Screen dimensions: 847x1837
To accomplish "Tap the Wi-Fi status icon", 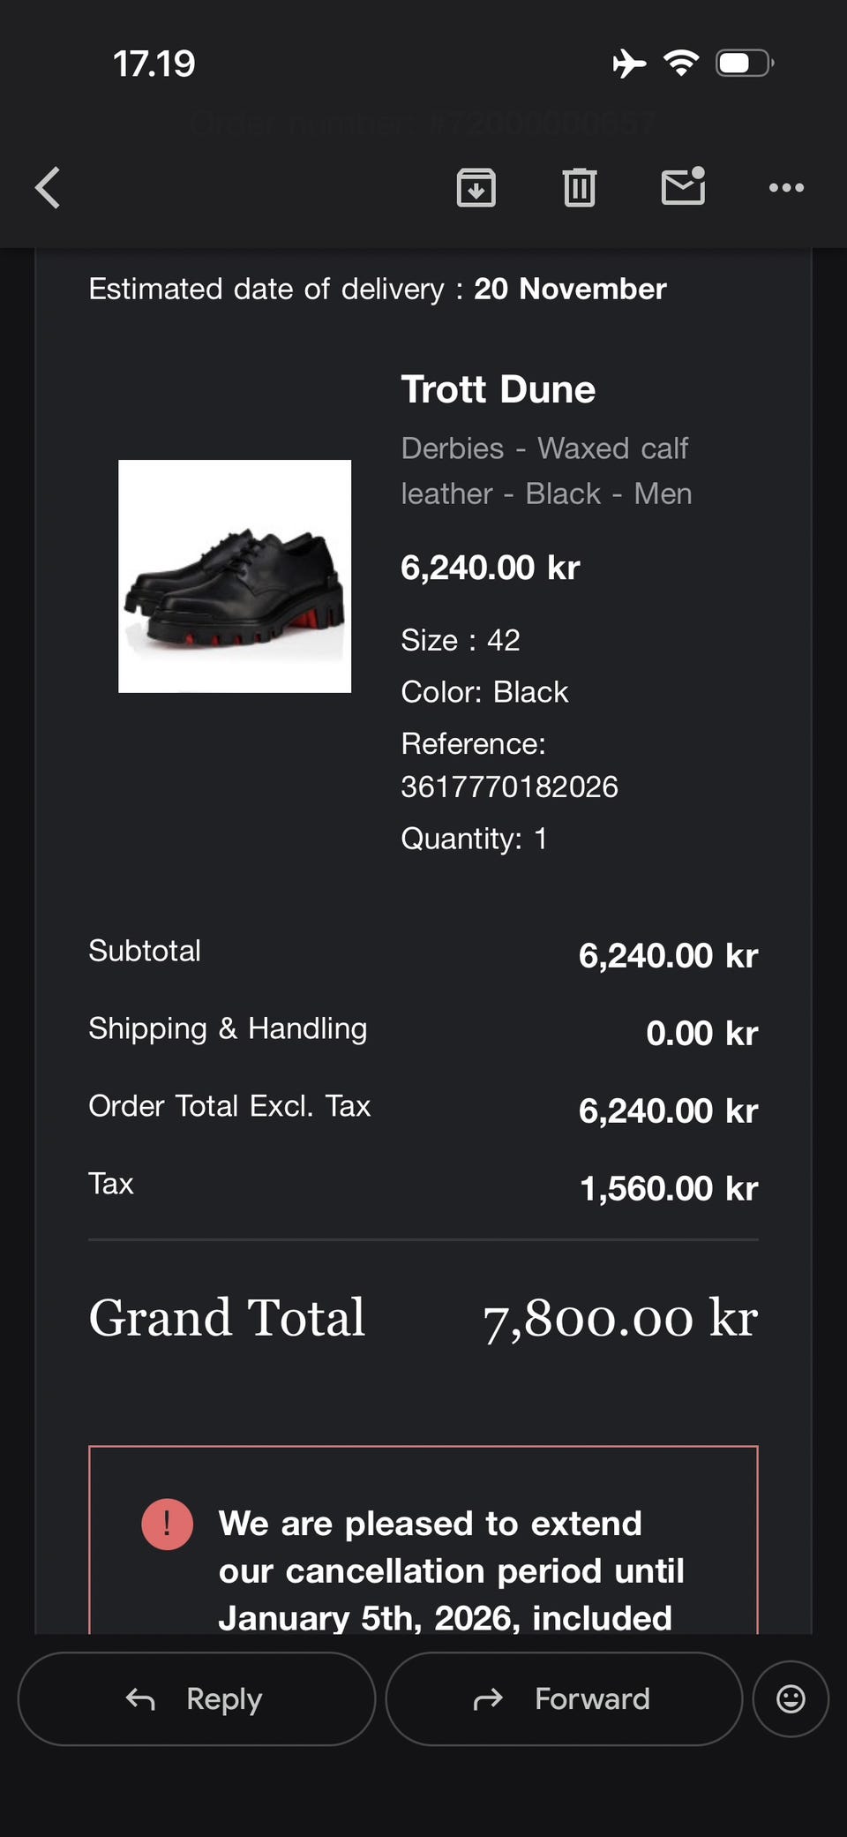I will click(x=681, y=63).
